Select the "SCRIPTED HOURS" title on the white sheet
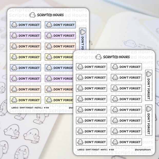159x159 pixels. 116,57
